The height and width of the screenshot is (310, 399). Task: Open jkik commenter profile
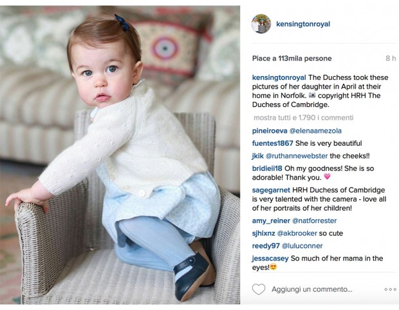(258, 156)
